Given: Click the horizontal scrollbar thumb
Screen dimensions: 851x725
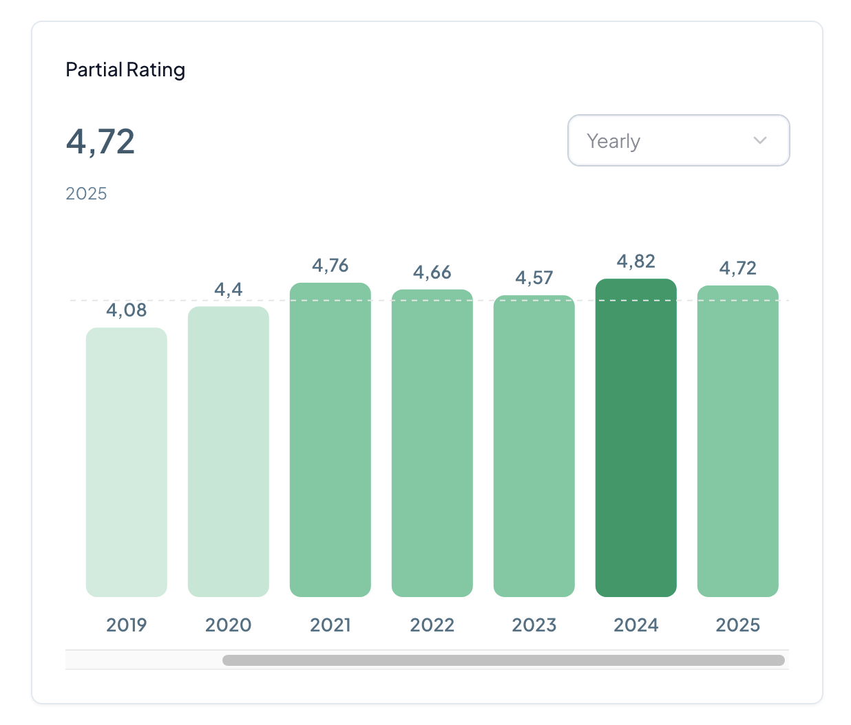Looking at the screenshot, I should [x=503, y=660].
